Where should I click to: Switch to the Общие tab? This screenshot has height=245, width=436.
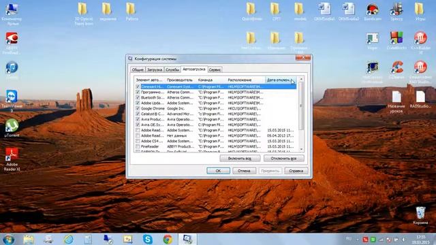[x=138, y=69]
